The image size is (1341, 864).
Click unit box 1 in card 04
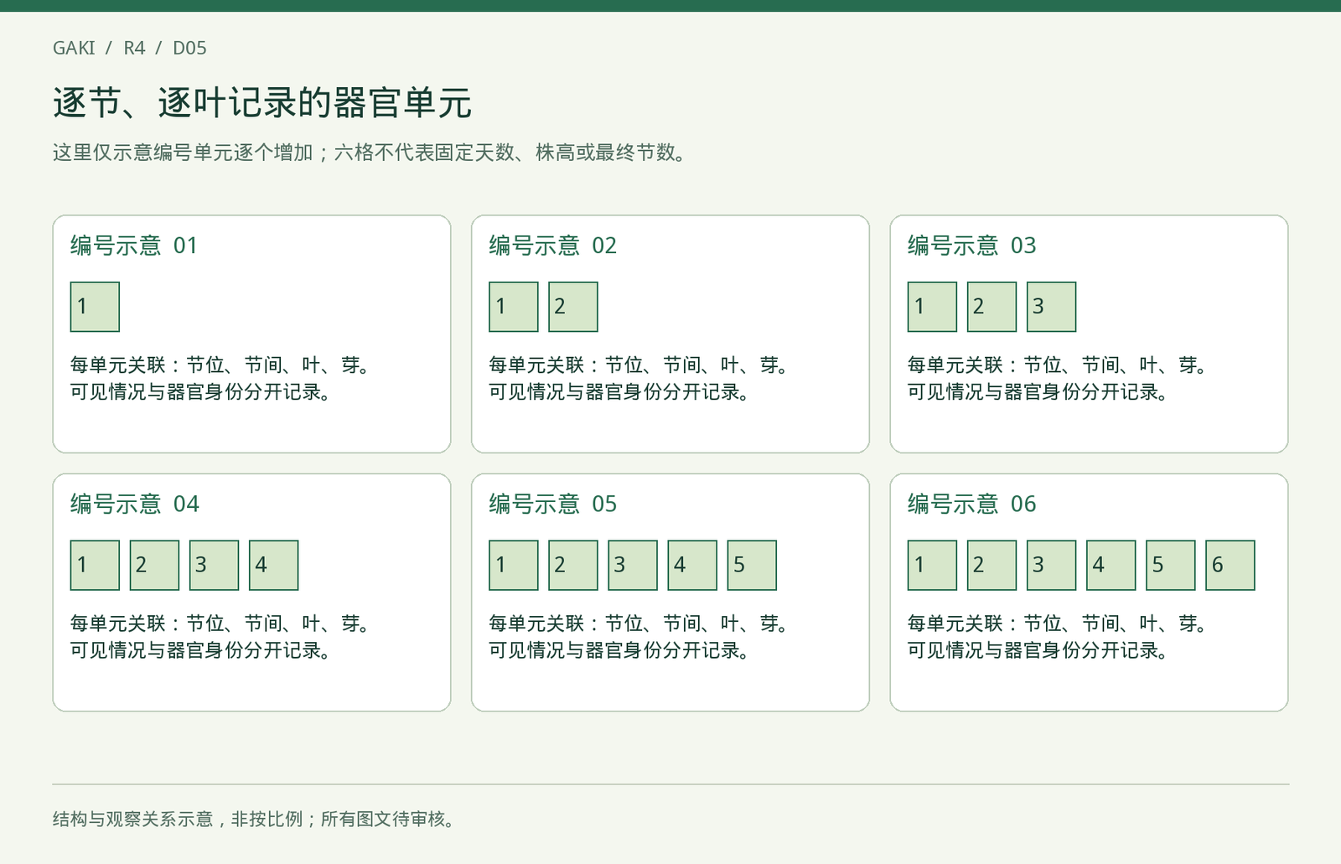(95, 566)
